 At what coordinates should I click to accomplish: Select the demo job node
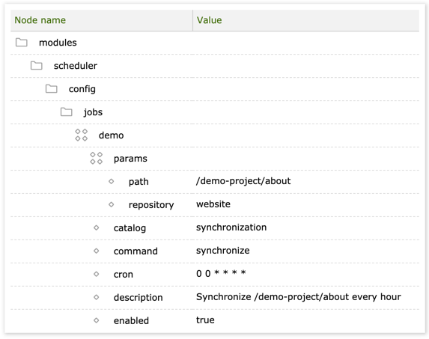(111, 135)
